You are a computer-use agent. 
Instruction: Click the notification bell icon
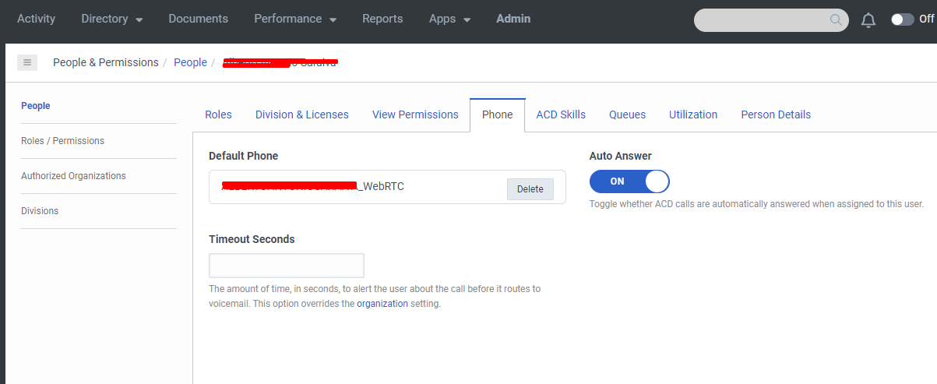pyautogui.click(x=868, y=20)
